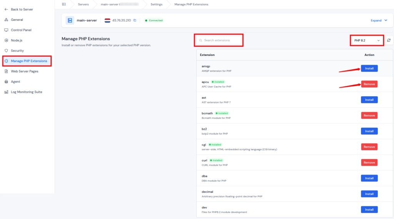Expand the server details panel
The height and width of the screenshot is (219, 394).
coord(379,20)
